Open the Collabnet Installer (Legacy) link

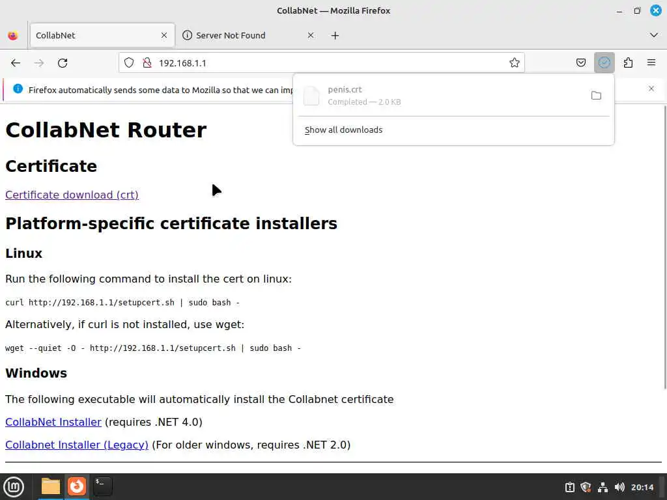pos(77,445)
